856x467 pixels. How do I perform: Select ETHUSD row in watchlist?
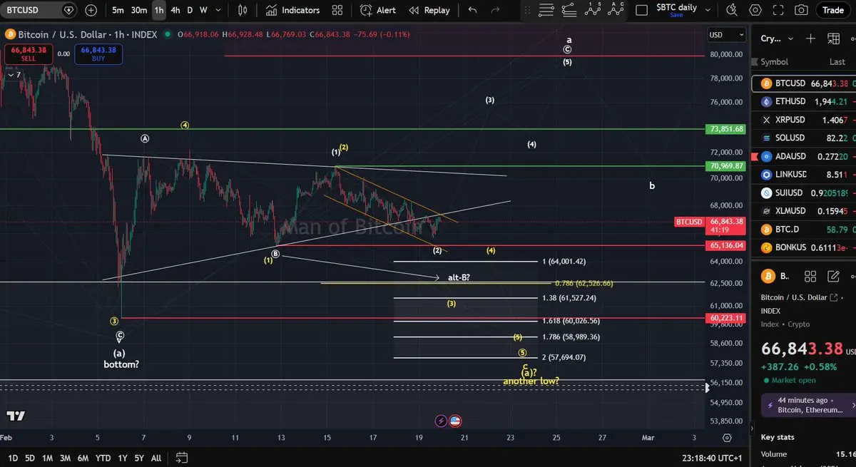pos(804,101)
